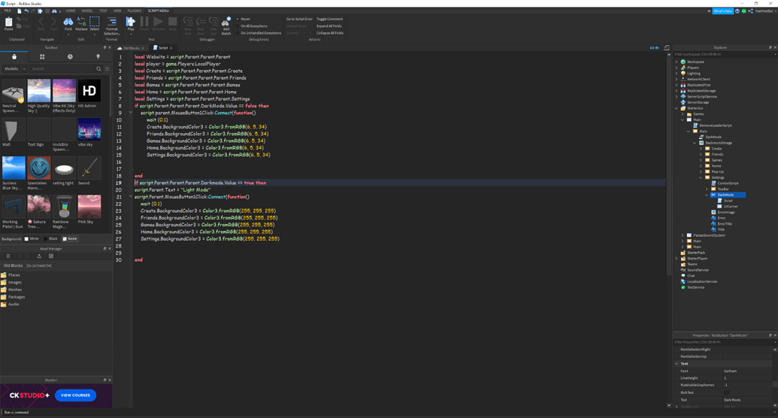
Task: Click the Paste clipboard icon
Action: tap(8, 23)
